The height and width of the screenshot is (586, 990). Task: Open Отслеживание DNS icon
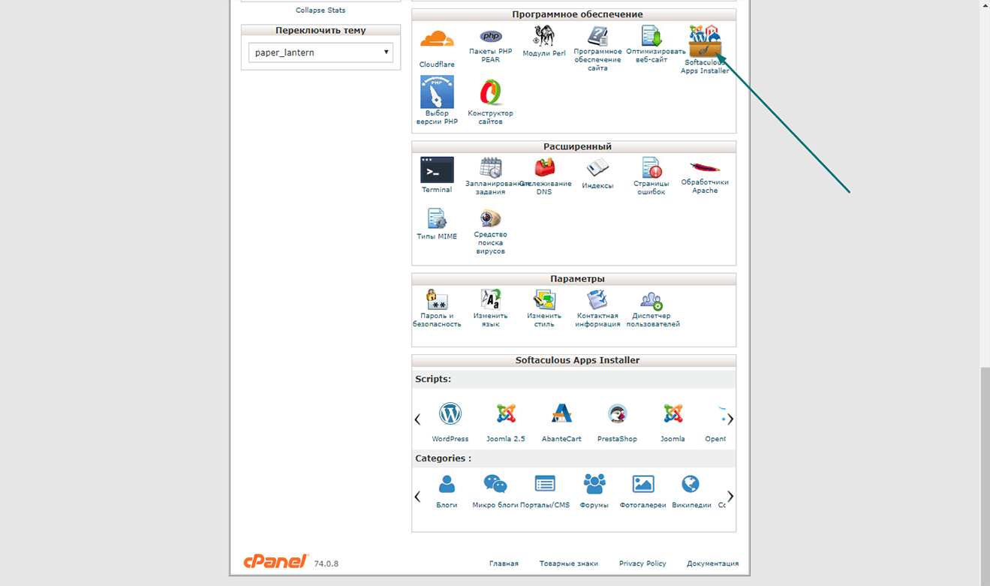pos(544,167)
